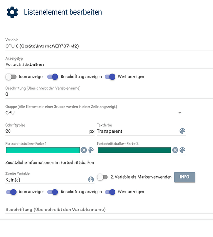Screen dimensions: 213x237
Task: Clear Fortschrittsbalken-Farbe 1 with the X icon
Action: (x=84, y=150)
